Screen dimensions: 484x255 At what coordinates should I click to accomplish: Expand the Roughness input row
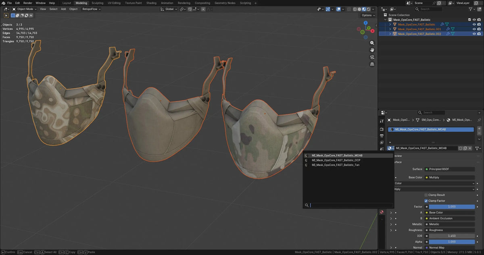(391, 230)
